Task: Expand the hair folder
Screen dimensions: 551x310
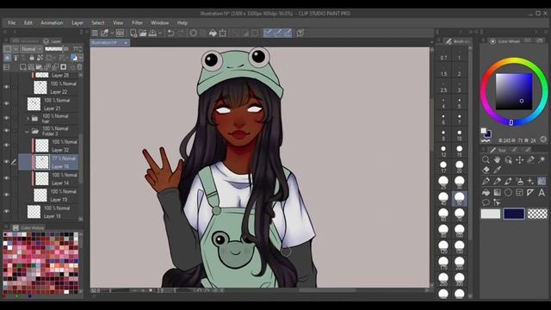Action: [x=28, y=119]
